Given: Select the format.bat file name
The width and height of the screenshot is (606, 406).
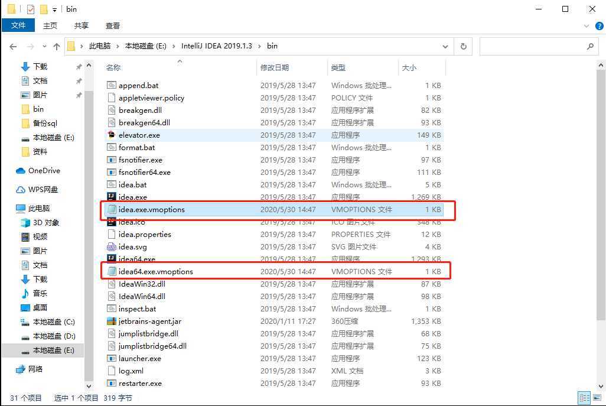Looking at the screenshot, I should tap(136, 147).
